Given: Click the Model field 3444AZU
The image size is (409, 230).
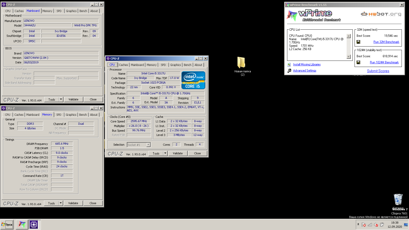Looking at the screenshot, I should click(x=47, y=25).
